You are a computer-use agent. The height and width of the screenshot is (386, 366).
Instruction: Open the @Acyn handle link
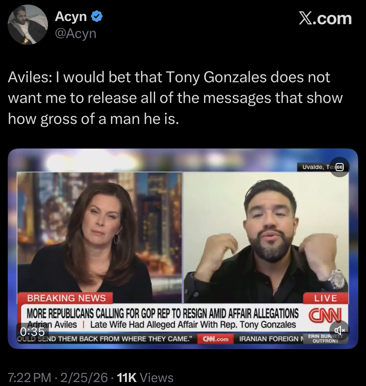point(75,34)
